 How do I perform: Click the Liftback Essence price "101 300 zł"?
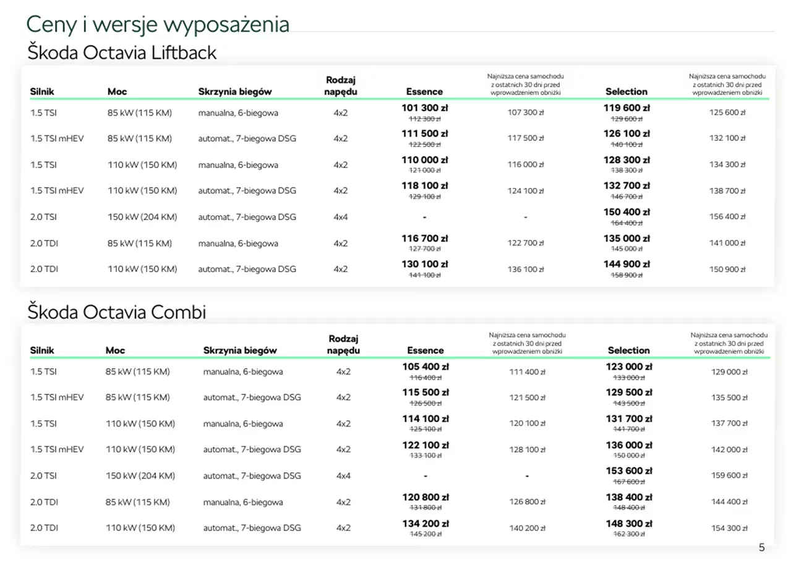424,108
